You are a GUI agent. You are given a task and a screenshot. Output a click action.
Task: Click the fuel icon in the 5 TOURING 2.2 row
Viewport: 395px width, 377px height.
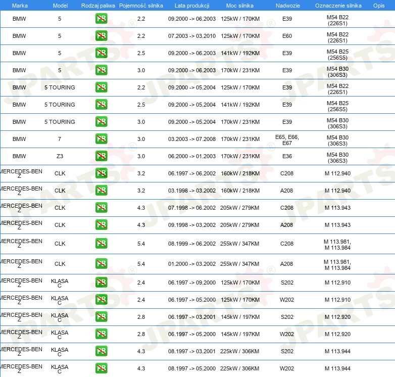[101, 87]
